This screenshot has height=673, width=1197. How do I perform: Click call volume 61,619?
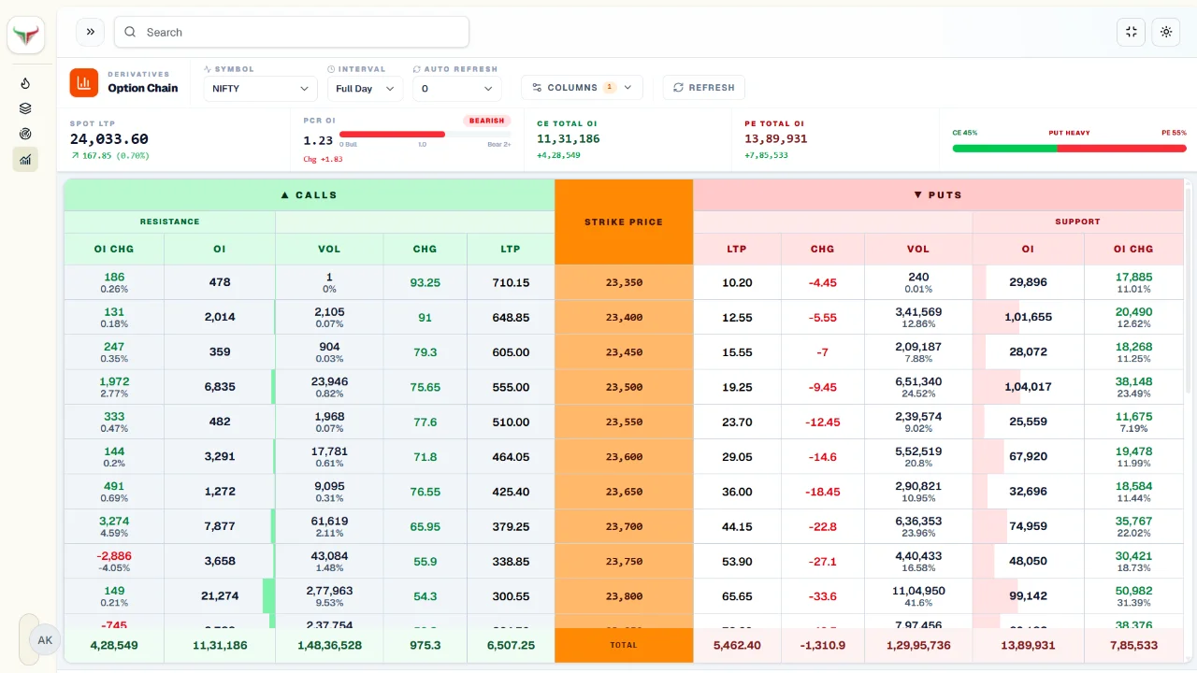pos(329,522)
